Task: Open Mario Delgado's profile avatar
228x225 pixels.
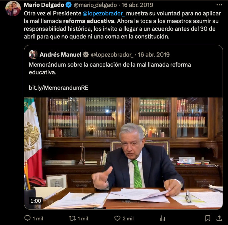Action: click(13, 8)
